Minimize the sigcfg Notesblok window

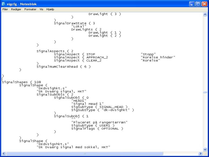click(192, 4)
